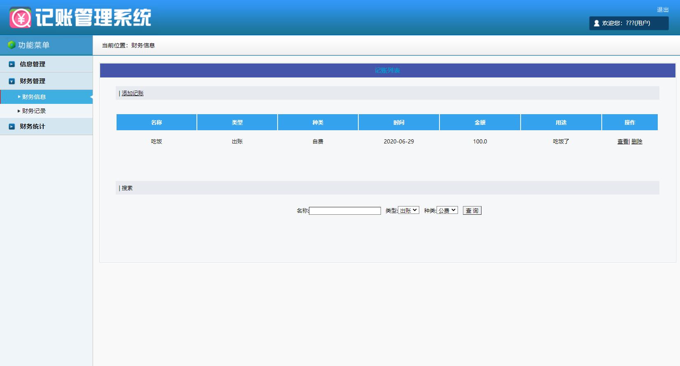This screenshot has width=680, height=366.
Task: Click the green cube function menu icon
Action: tap(12, 45)
